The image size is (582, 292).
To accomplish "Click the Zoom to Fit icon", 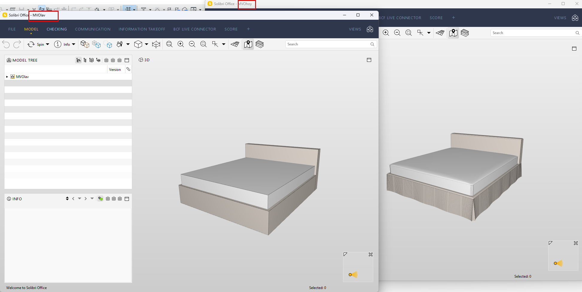I will click(169, 44).
